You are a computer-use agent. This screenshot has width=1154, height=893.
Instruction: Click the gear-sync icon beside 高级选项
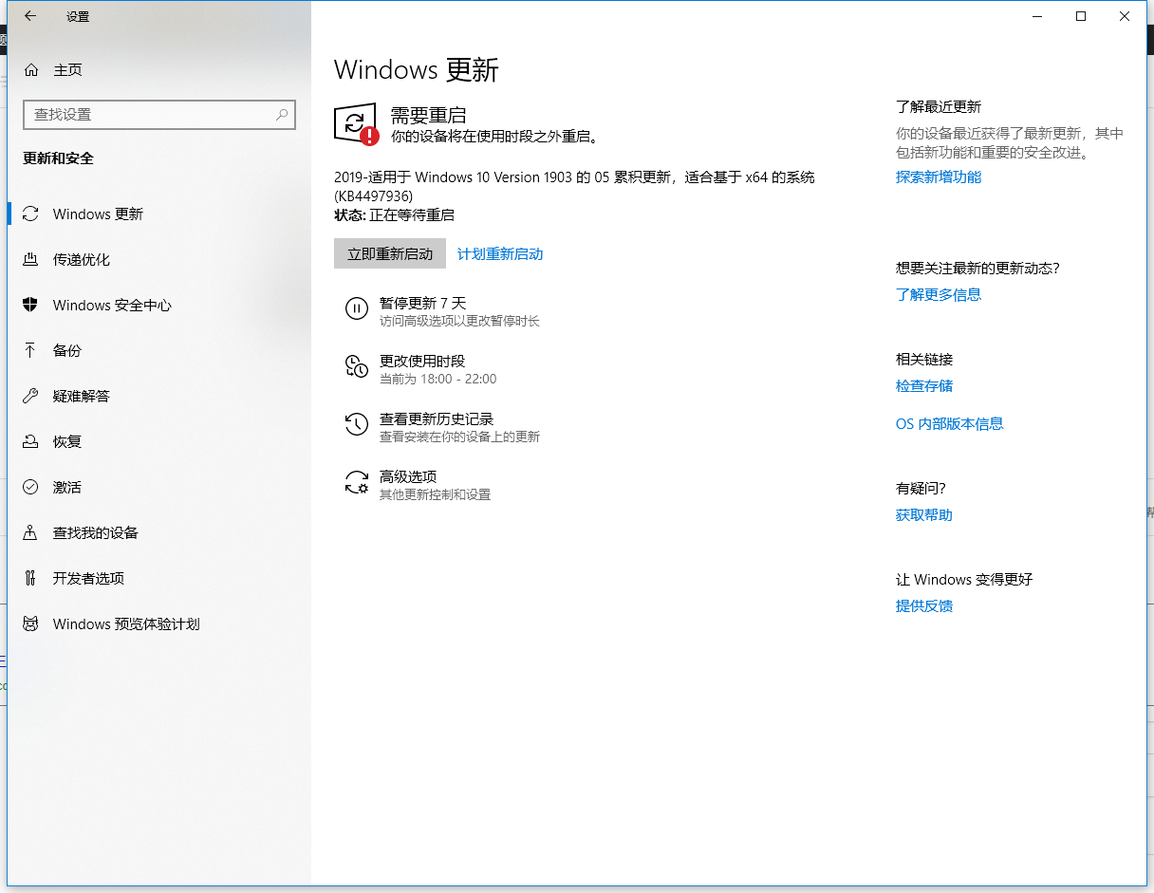click(357, 482)
